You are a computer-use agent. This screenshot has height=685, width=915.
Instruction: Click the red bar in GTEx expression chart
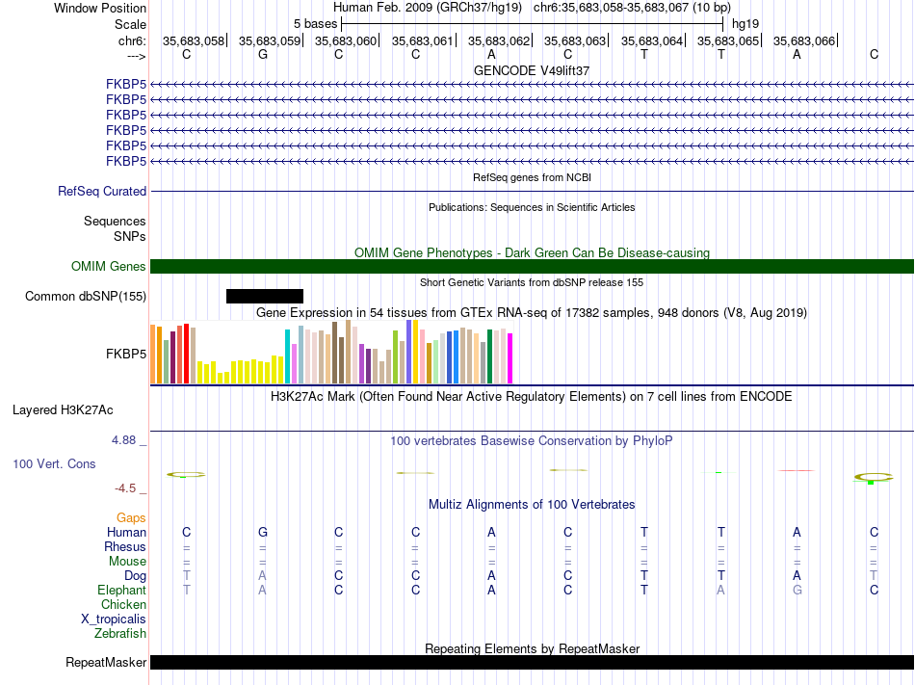point(186,354)
